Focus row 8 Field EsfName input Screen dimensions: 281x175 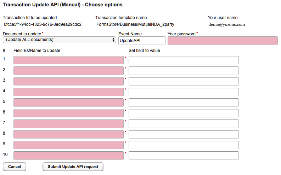(x=69, y=134)
